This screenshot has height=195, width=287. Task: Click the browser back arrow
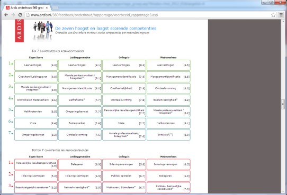[6, 15]
